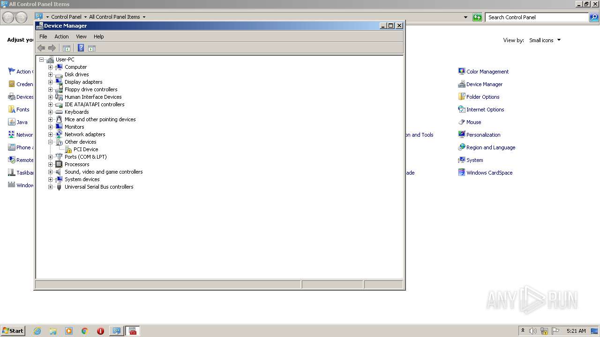Click the Search Control Panel field

(537, 17)
